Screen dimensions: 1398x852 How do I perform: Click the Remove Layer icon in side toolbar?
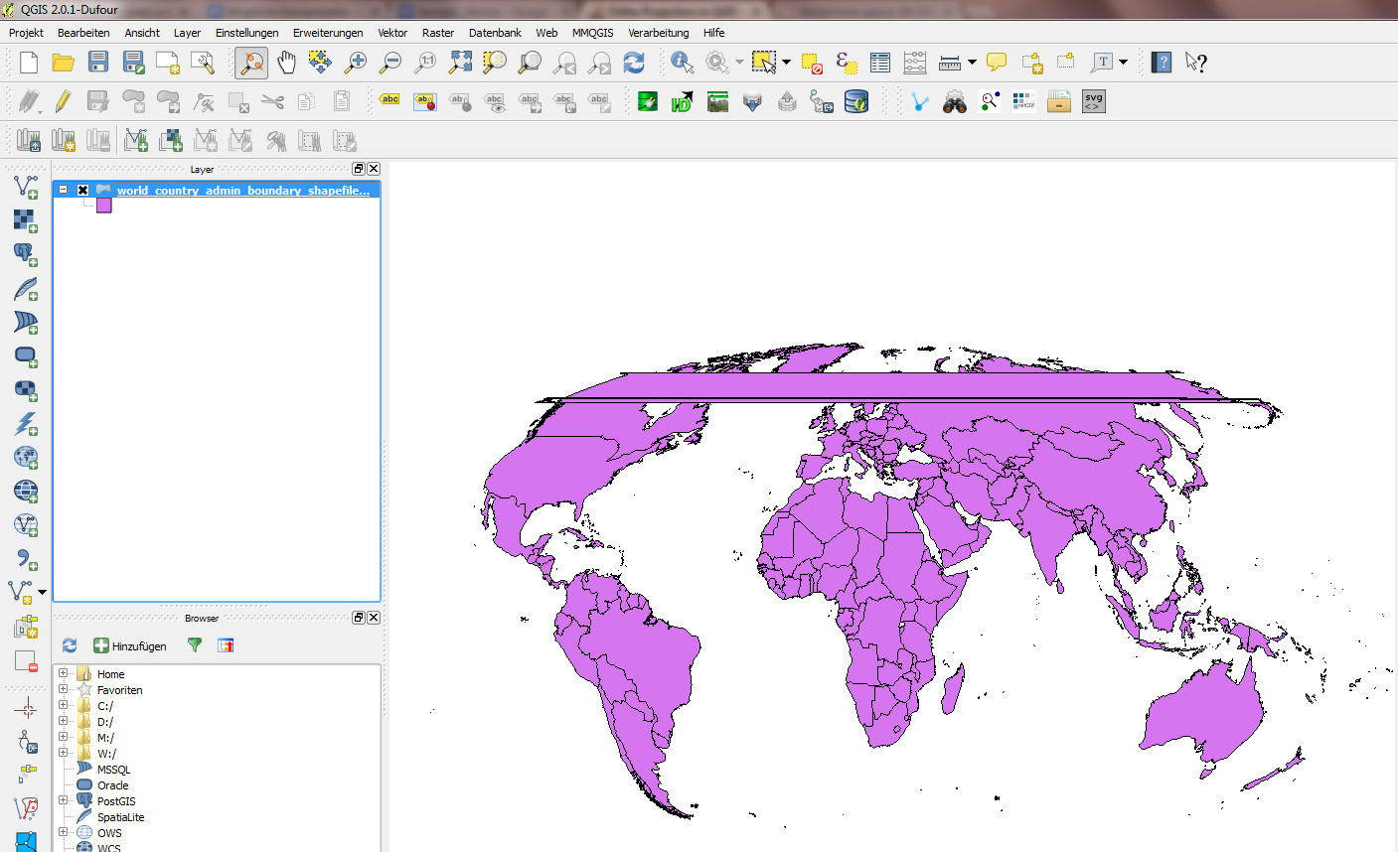point(26,661)
